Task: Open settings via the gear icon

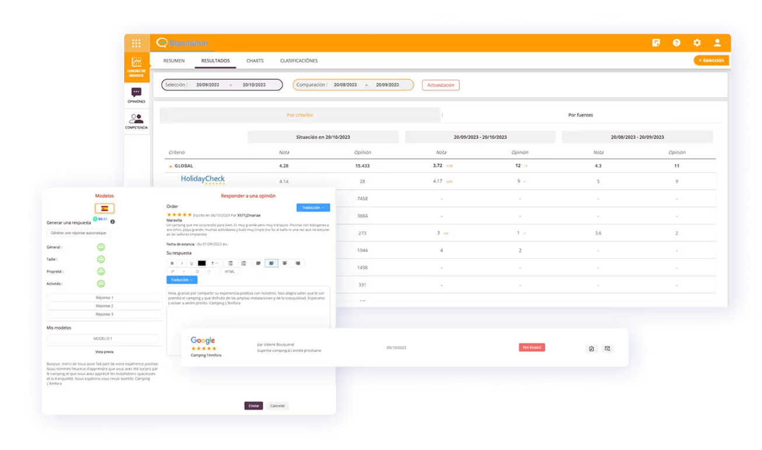Action: [697, 43]
